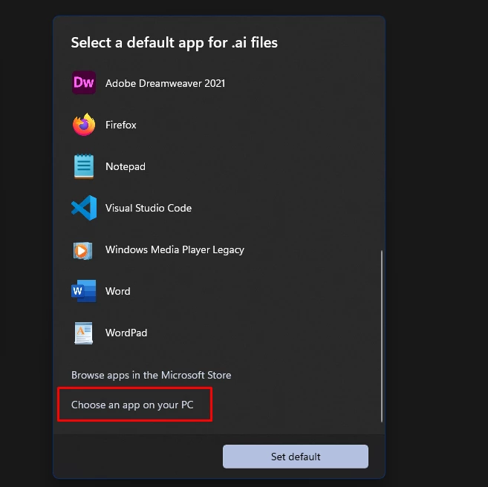The width and height of the screenshot is (488, 487).
Task: Open Choose an app on your PC
Action: 132,405
